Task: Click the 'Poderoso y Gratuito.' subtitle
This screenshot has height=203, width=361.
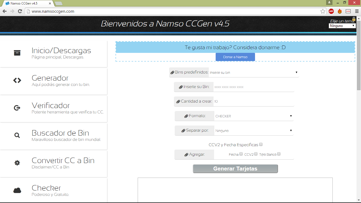Action: click(x=50, y=195)
